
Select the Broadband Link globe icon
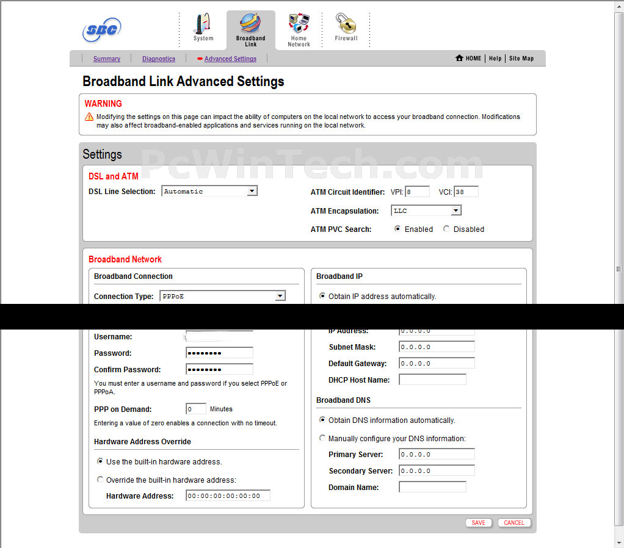[250, 23]
